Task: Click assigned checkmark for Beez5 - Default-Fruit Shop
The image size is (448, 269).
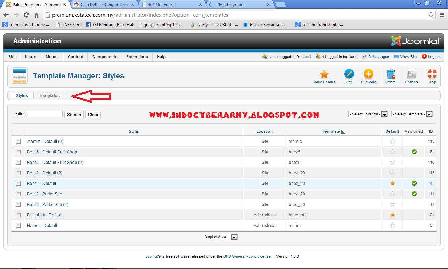Action: [x=414, y=152]
